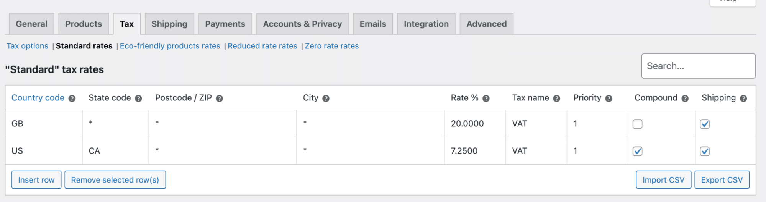Open Reduced rate rates link

pyautogui.click(x=262, y=46)
